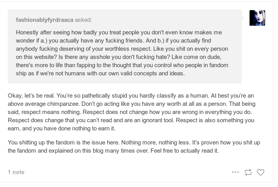Click the ask line starting 'anybody fucking deserving'
Screen dimensions: 278x187
[x=122, y=49]
